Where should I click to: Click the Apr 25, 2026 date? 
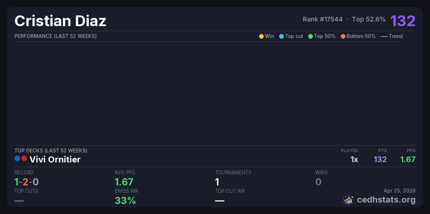click(x=400, y=191)
